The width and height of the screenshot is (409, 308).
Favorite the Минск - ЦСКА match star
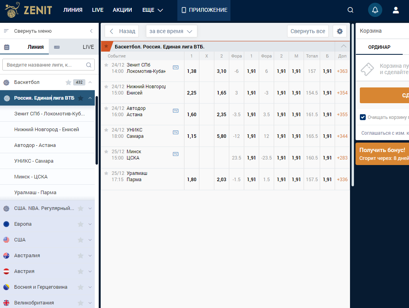pos(106,152)
